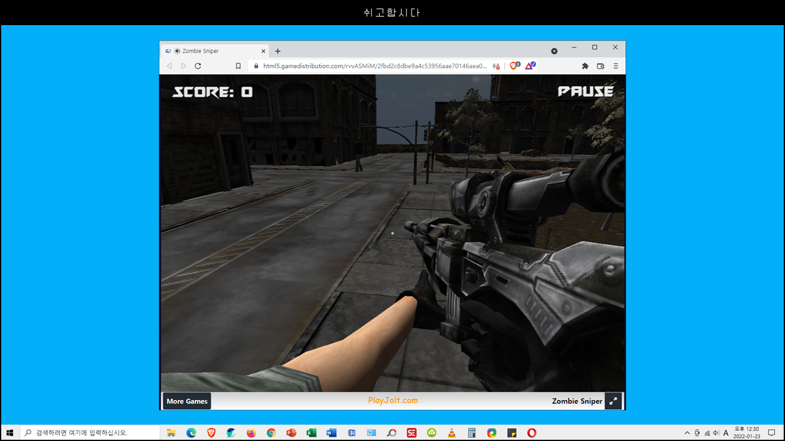Open File Explorer from the taskbar

click(x=171, y=432)
